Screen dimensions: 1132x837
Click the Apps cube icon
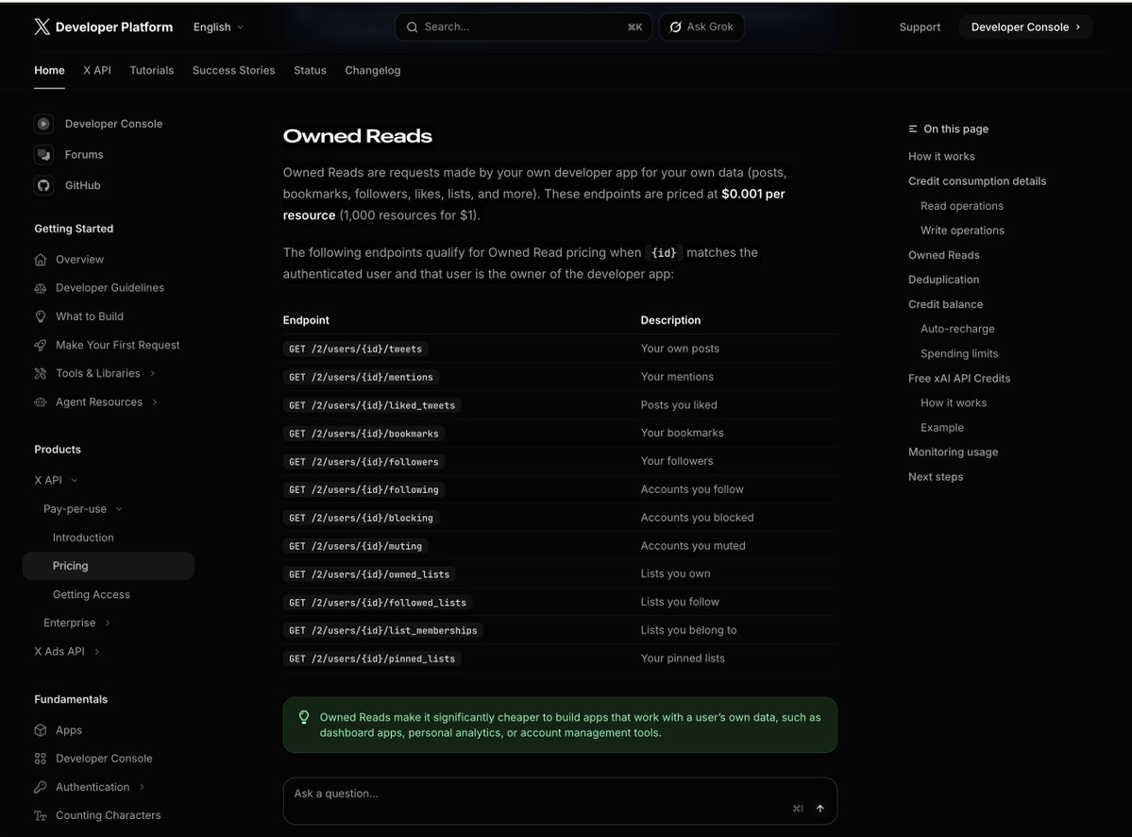coord(41,730)
